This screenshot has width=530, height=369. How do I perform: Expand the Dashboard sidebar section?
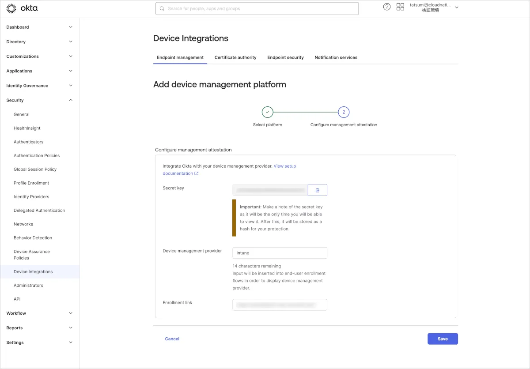pos(71,27)
